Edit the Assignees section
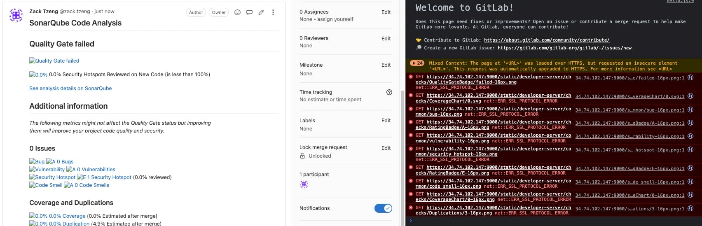The height and width of the screenshot is (226, 702). (x=386, y=12)
